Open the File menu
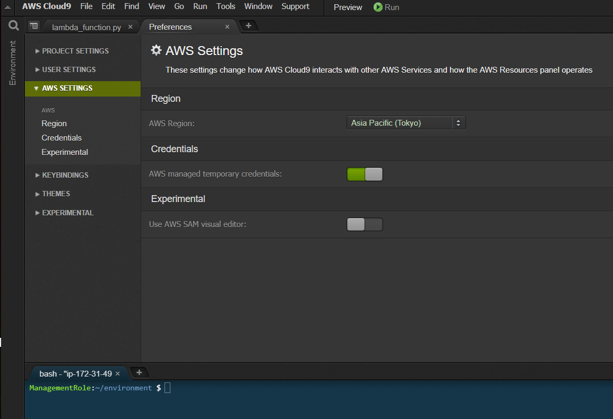This screenshot has width=613, height=419. tap(87, 6)
